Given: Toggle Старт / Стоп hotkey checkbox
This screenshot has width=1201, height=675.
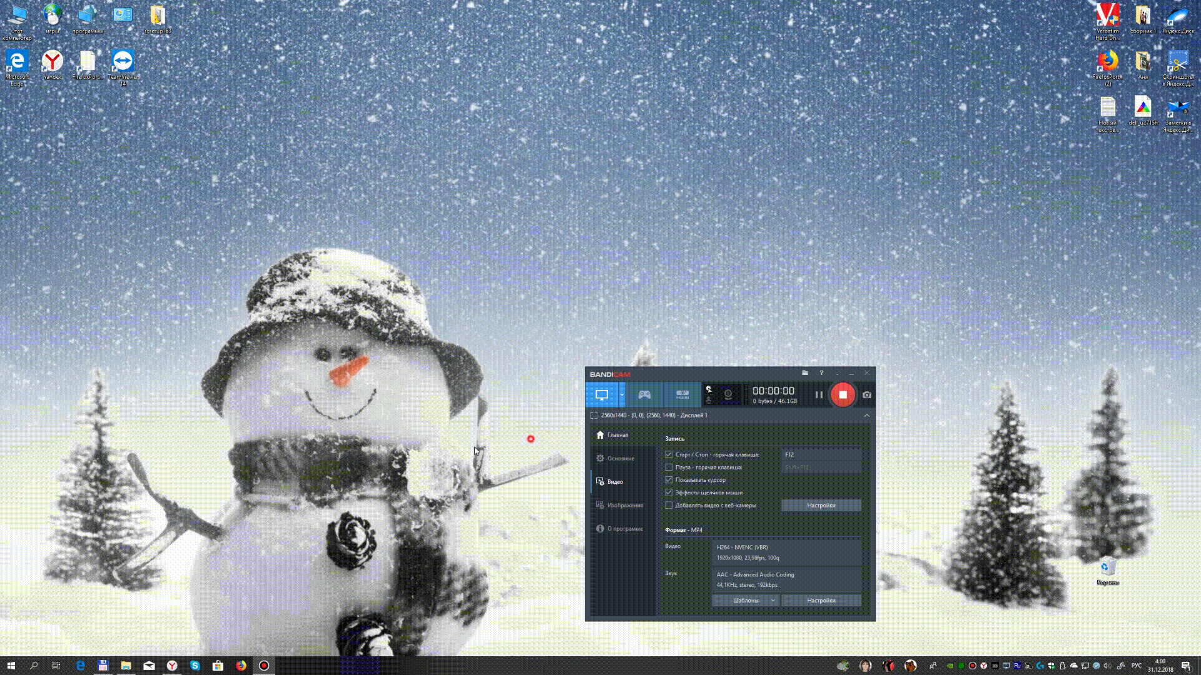Looking at the screenshot, I should click(669, 455).
